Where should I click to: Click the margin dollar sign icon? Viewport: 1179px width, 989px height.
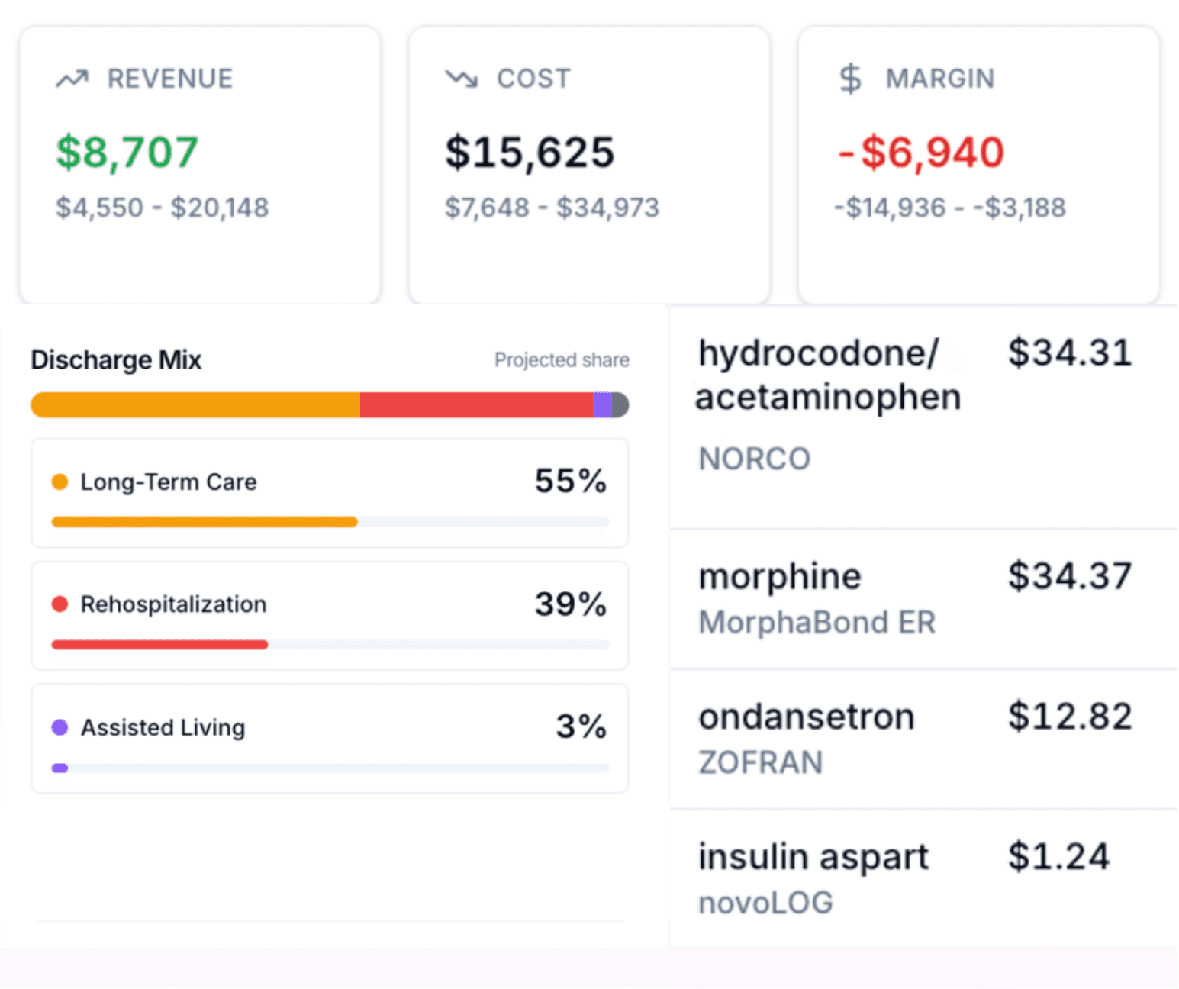point(850,79)
